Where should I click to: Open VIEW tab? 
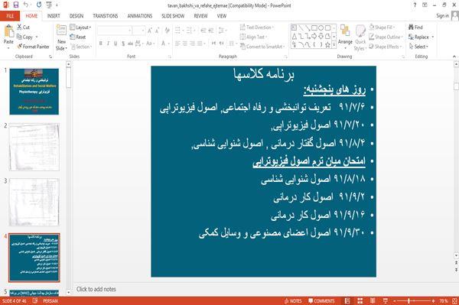222,16
